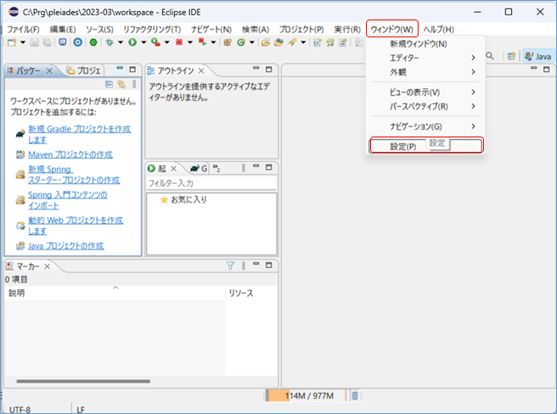
Task: Switch to the Java perspective button
Action: (x=538, y=56)
